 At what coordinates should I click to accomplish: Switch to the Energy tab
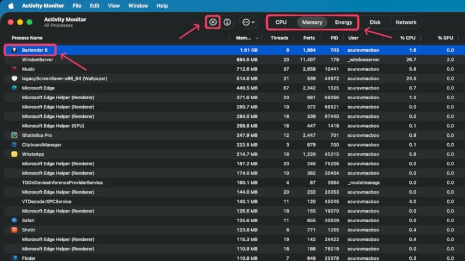pos(344,22)
